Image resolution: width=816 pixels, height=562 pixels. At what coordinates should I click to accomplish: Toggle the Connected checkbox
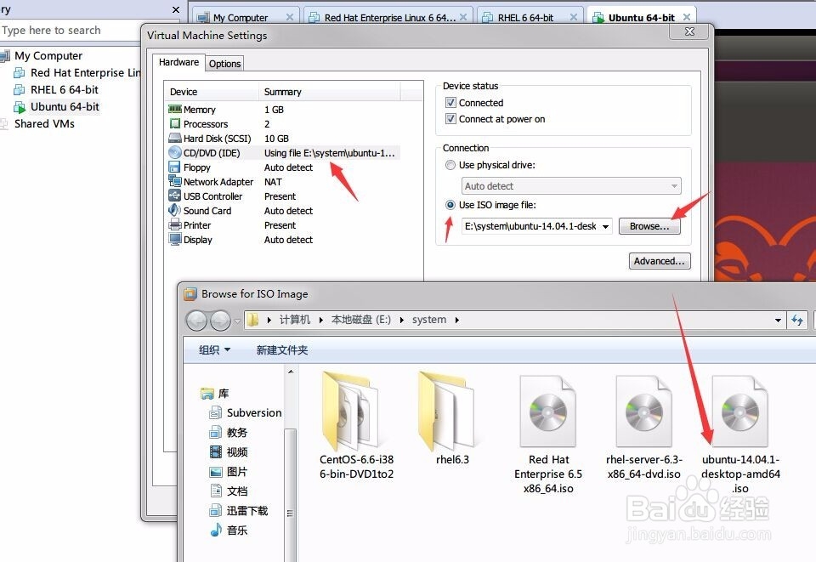tap(450, 103)
